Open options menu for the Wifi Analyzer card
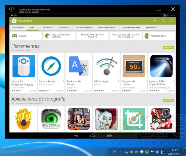 (x=118, y=81)
